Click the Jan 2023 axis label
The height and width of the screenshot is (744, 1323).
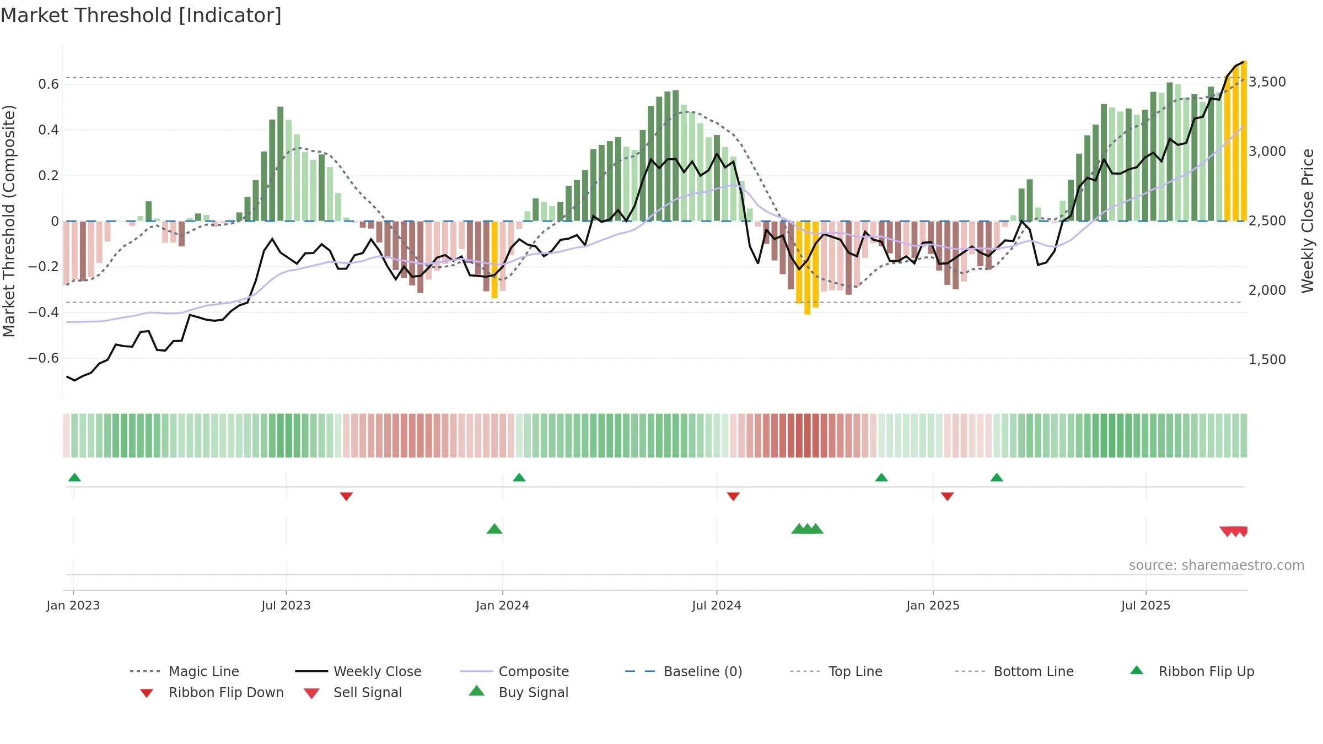(73, 605)
